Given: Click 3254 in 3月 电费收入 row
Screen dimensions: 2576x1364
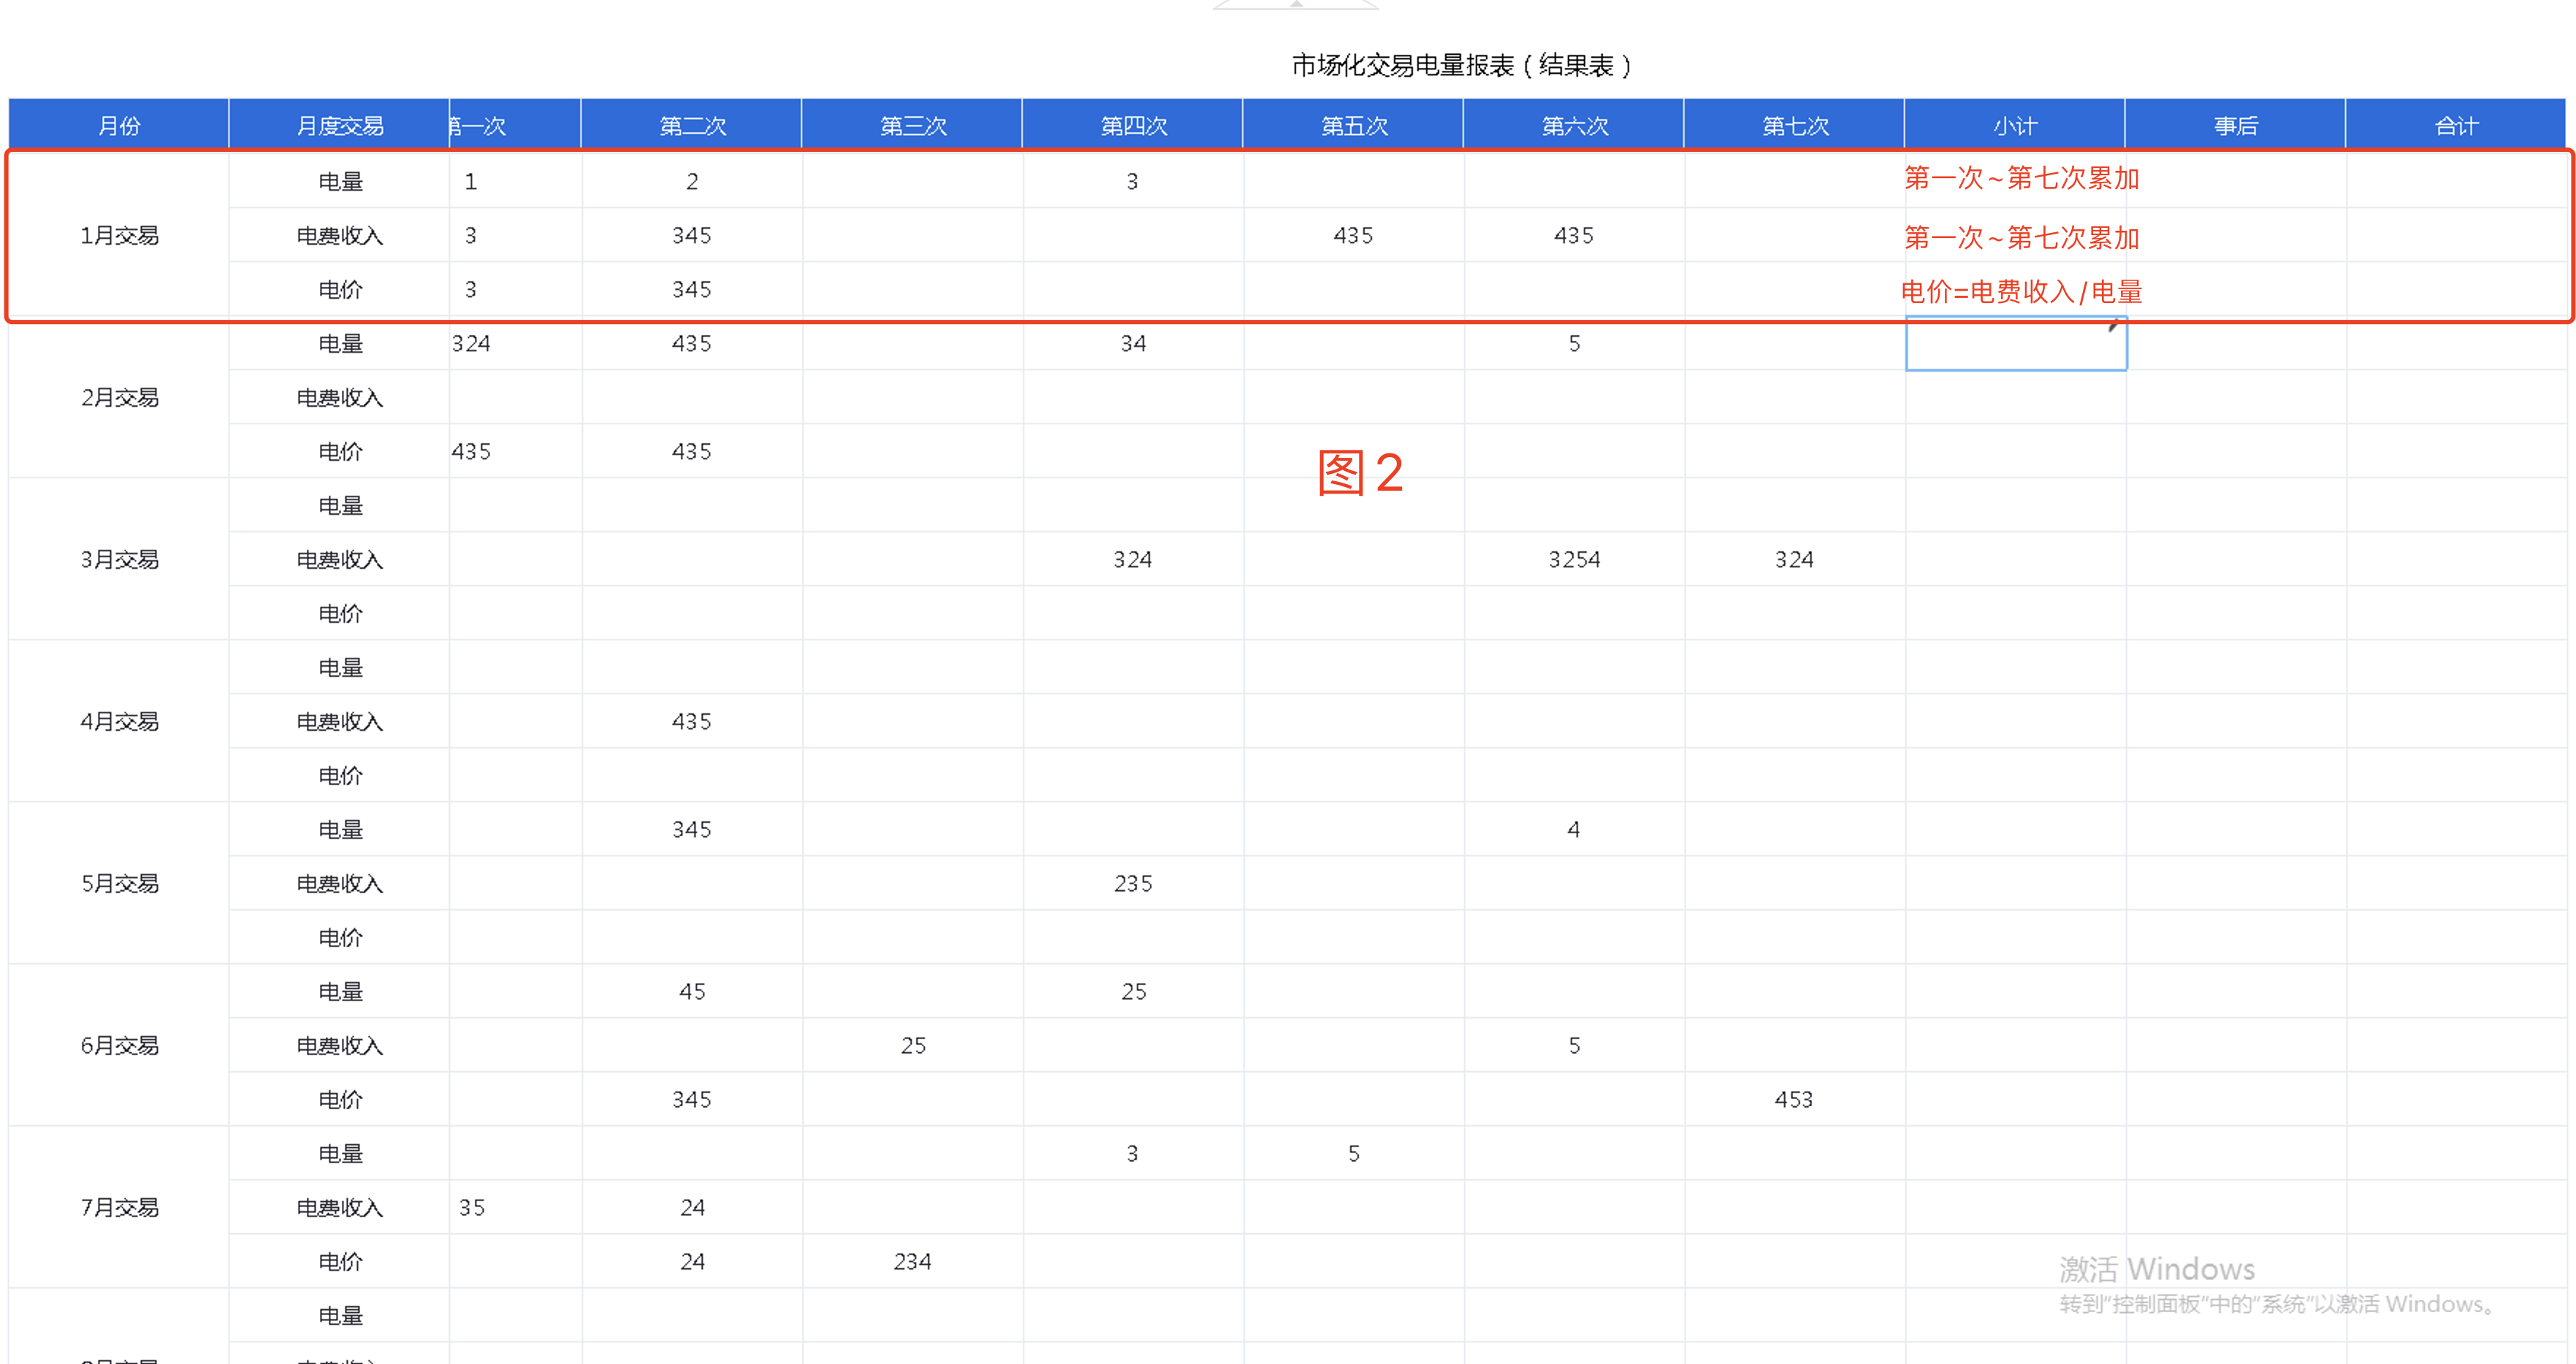Looking at the screenshot, I should pos(1574,559).
